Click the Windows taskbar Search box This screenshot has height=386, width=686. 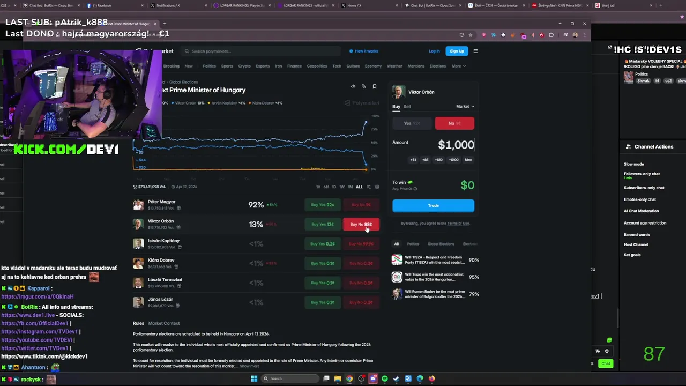[289, 378]
